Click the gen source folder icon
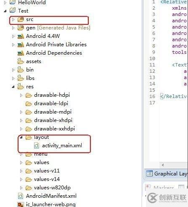 point(21,27)
